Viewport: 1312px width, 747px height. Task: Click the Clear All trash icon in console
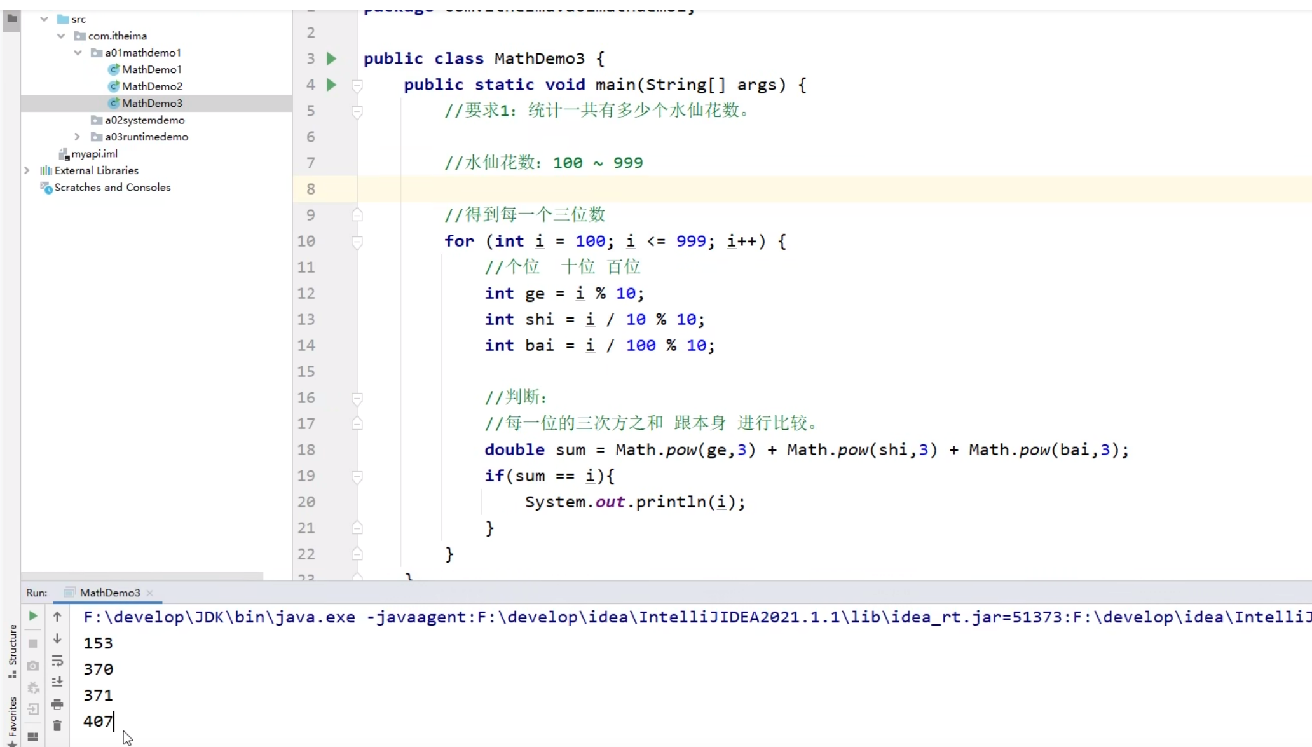[57, 725]
